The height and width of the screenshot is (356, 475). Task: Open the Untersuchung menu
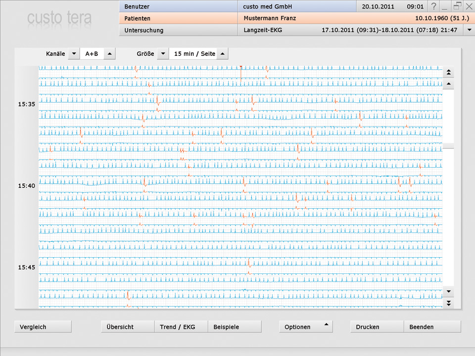coord(178,30)
